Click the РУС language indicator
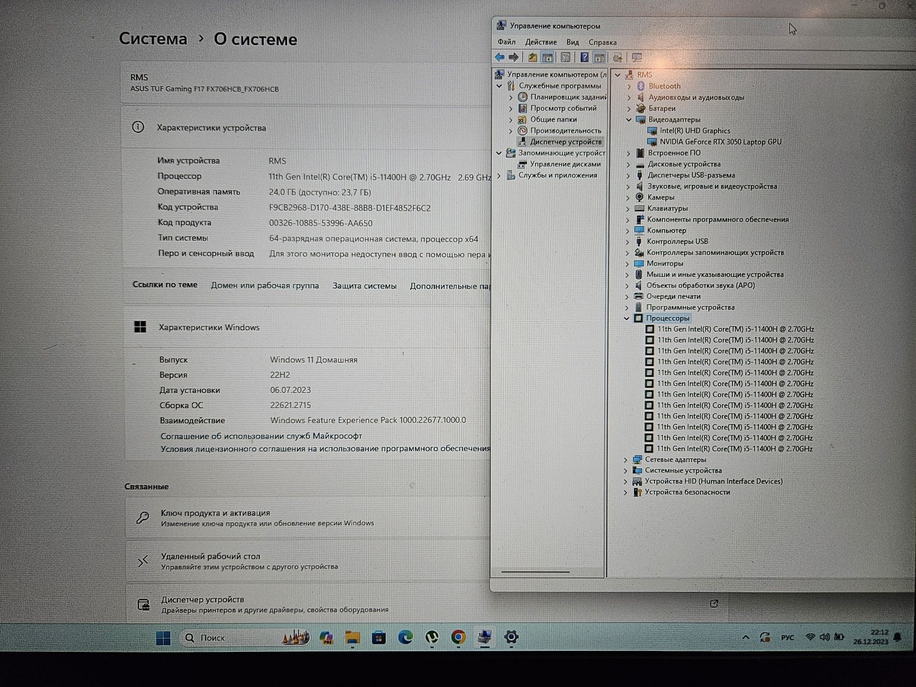 787,638
